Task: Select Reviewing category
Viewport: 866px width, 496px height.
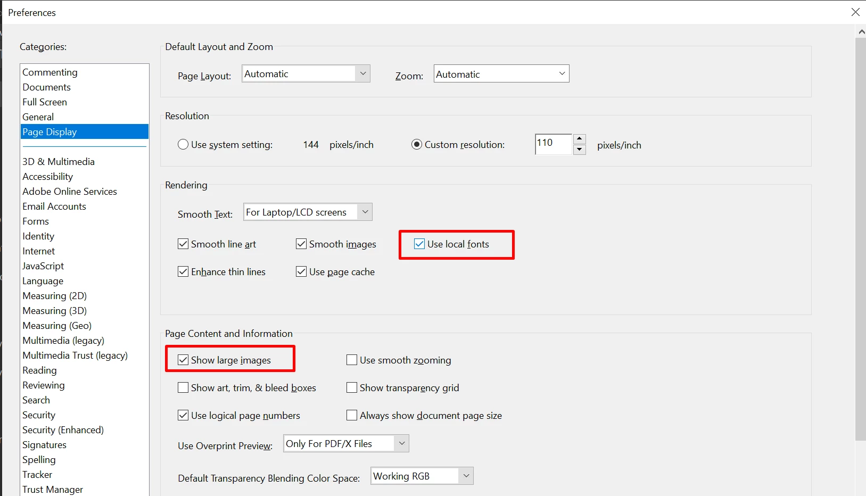Action: 84,385
